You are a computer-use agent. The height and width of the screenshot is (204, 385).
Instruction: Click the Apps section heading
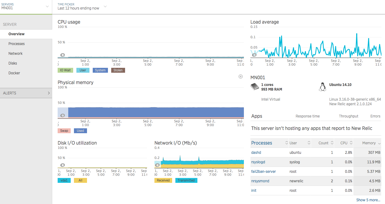257,116
